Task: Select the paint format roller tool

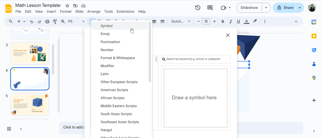Action: (55, 22)
